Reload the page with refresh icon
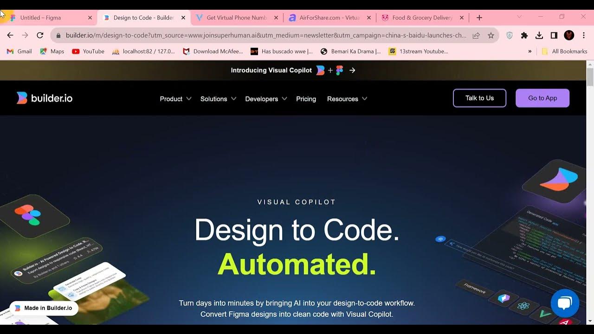This screenshot has width=594, height=334. tap(40, 35)
